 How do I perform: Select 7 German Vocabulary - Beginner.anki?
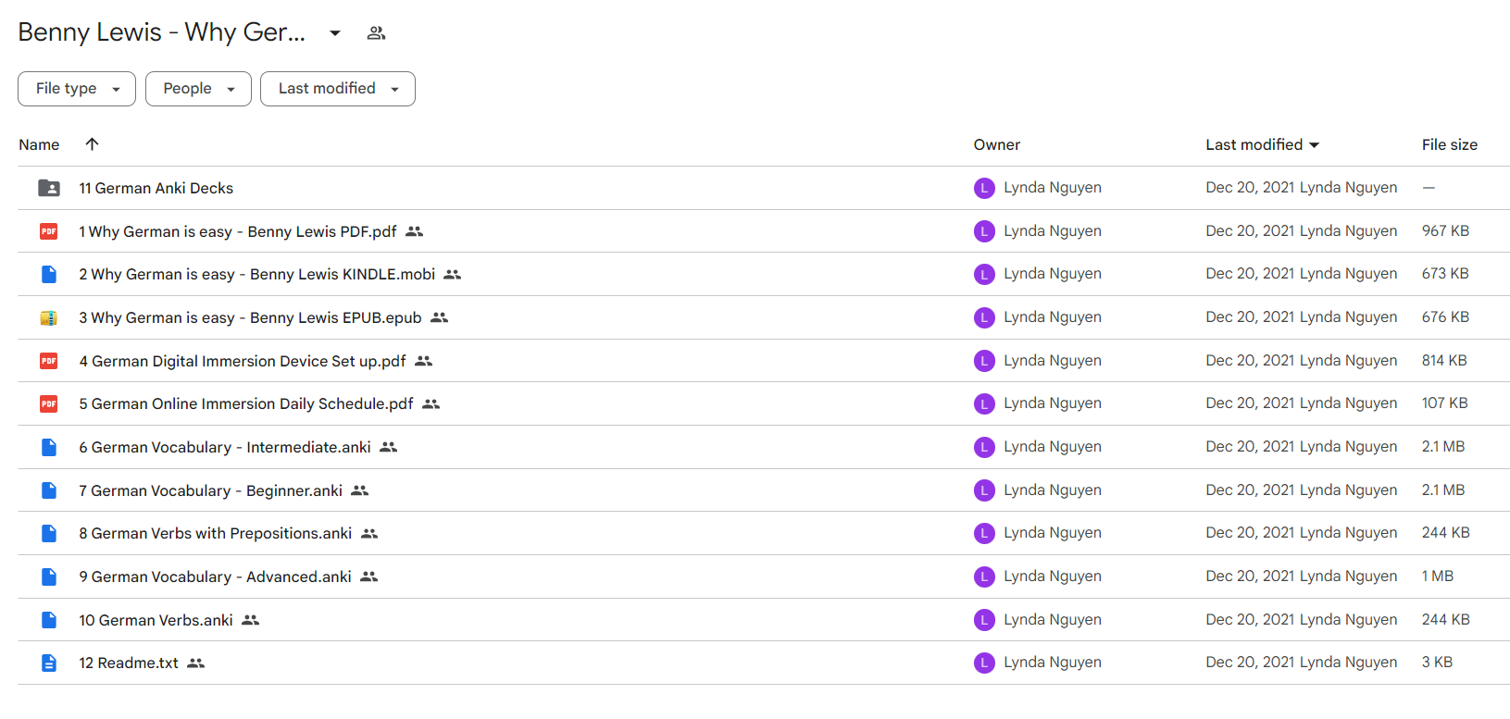(211, 490)
